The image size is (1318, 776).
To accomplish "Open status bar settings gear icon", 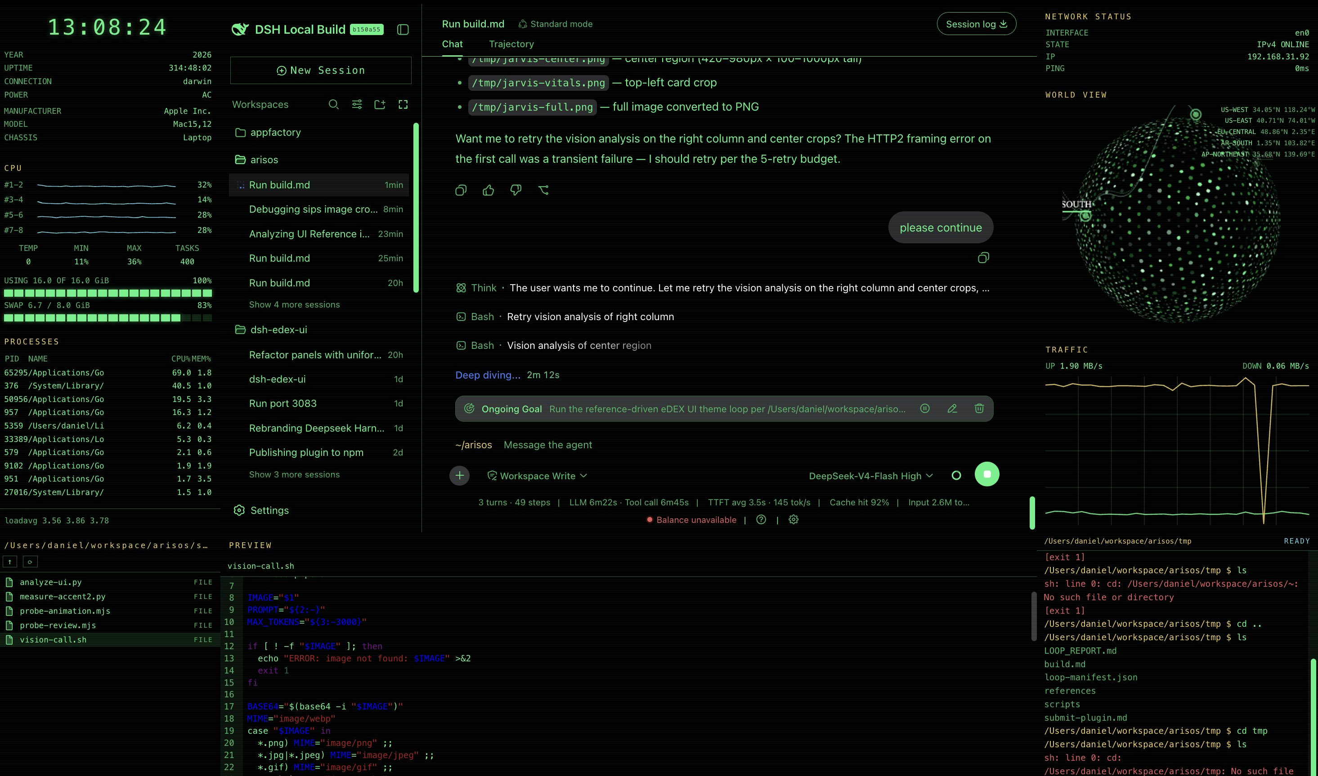I will point(793,519).
